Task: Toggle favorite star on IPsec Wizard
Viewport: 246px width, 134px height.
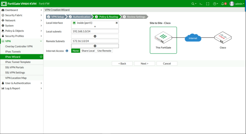Action: (x=41, y=57)
